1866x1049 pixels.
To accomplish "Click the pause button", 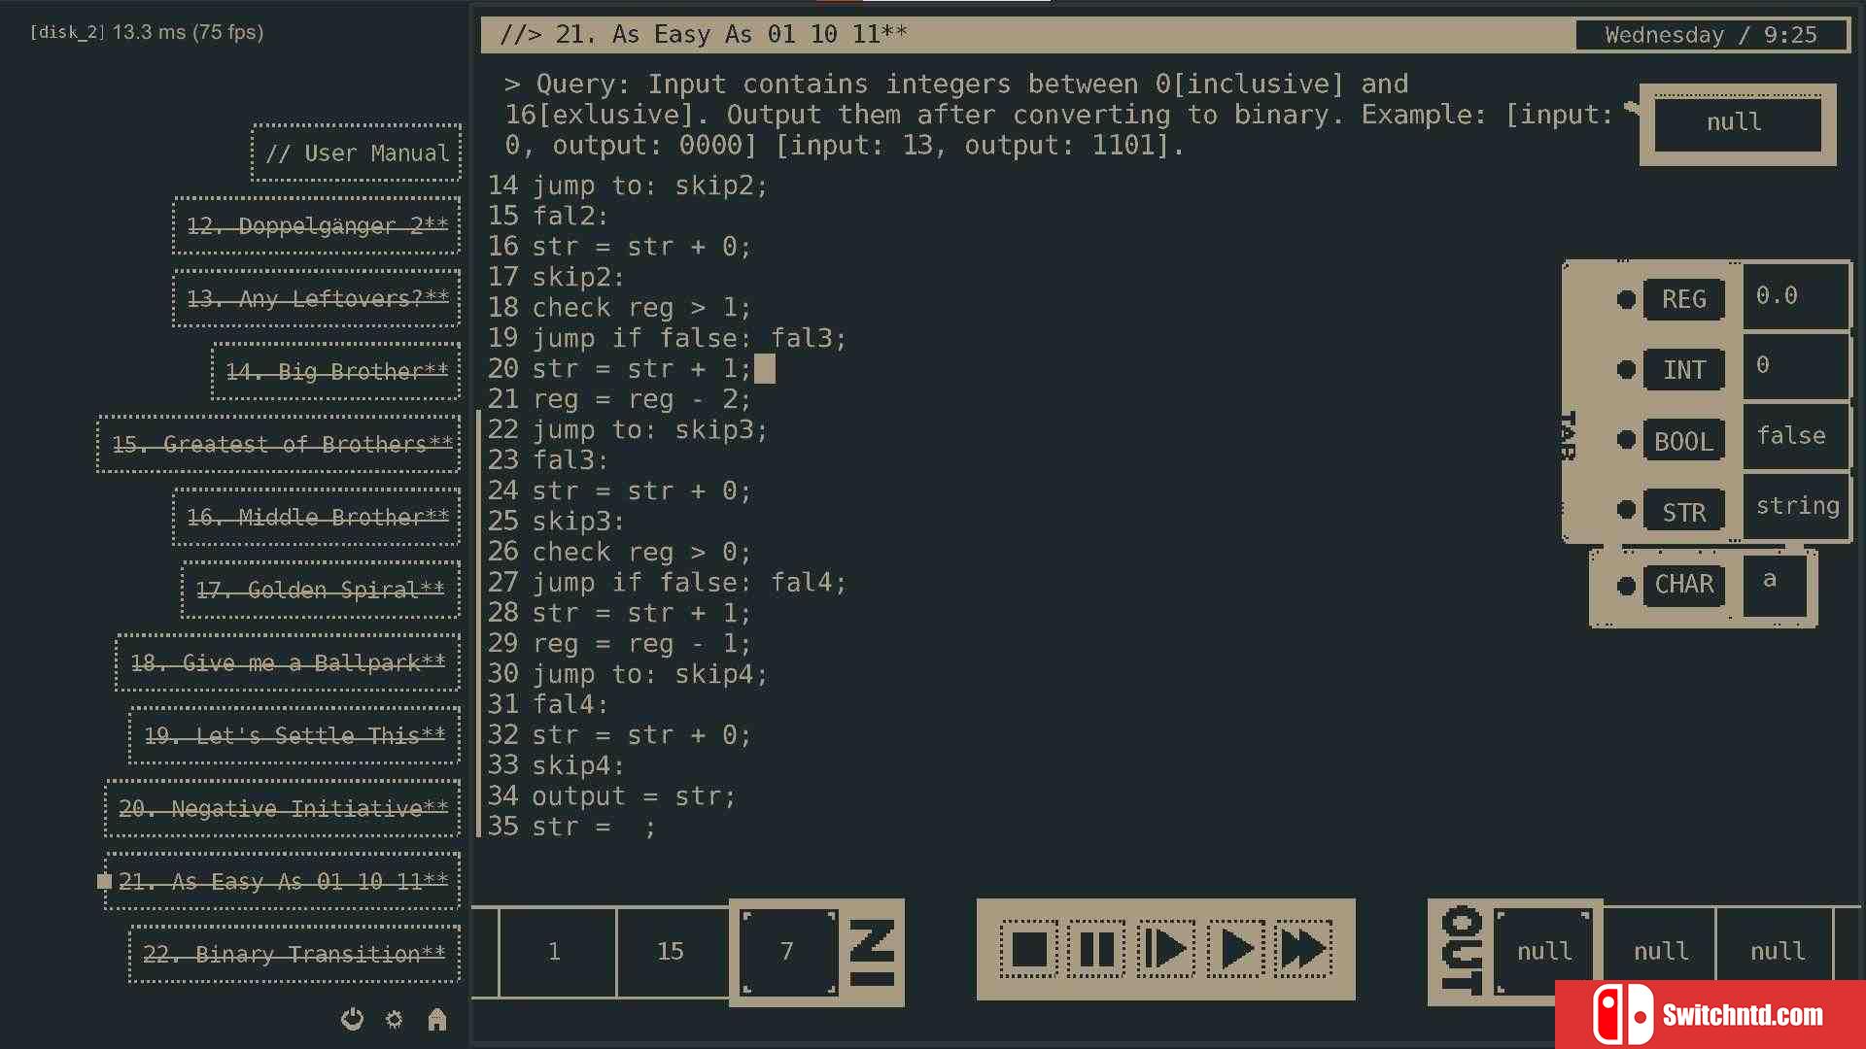I will click(x=1097, y=949).
